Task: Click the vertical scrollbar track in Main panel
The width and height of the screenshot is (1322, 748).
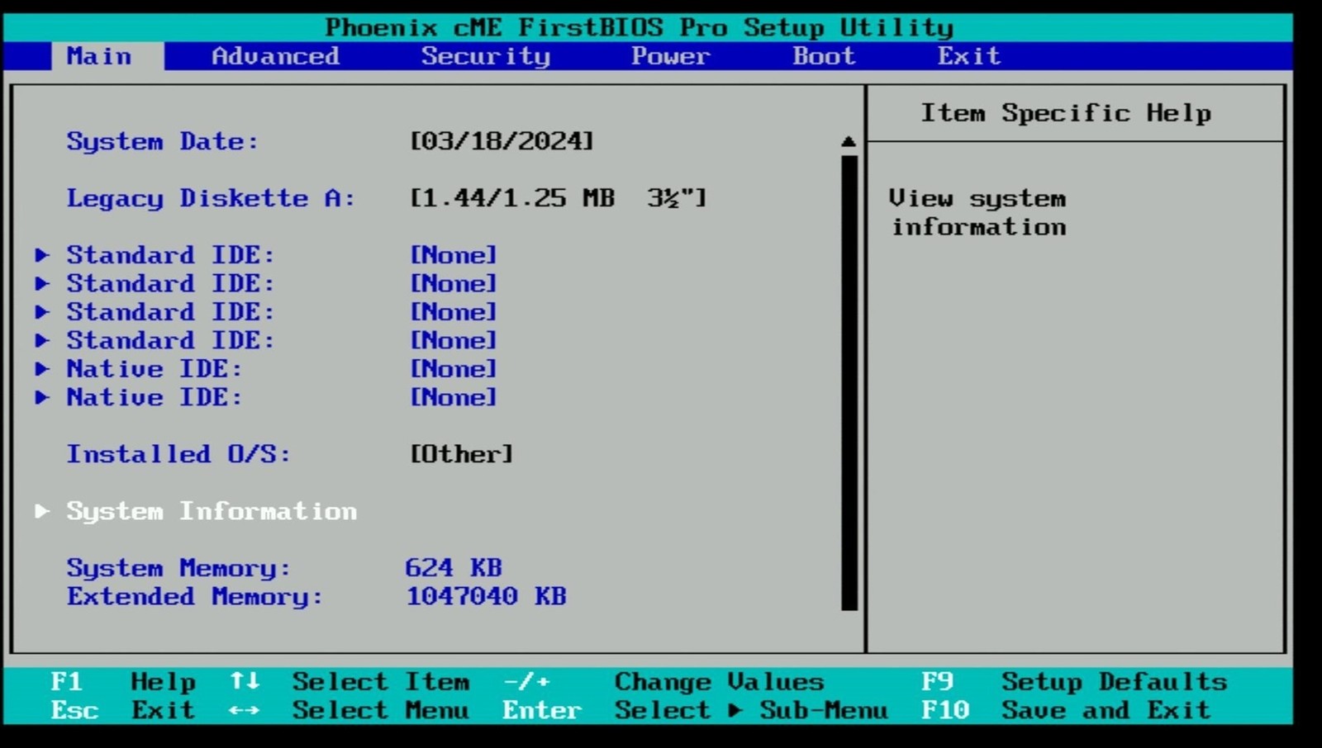Action: [849, 383]
